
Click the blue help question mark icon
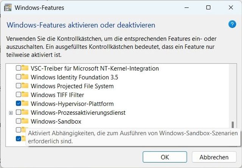[x=232, y=25]
